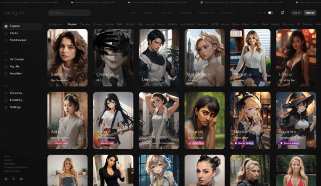Screen dimensions: 321x186
Task: Select the Trending category tab
Action: coord(85,24)
